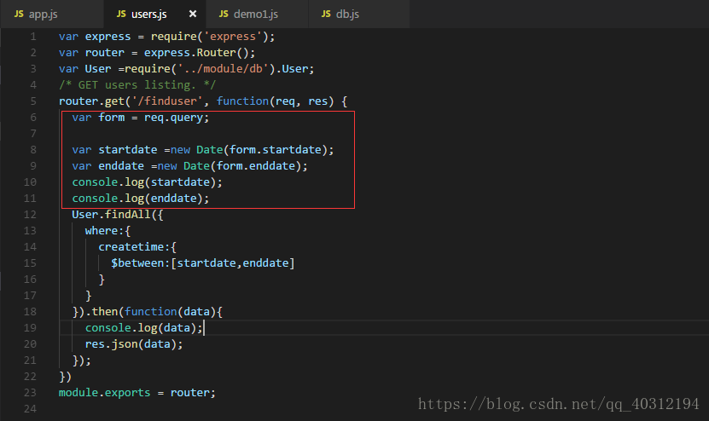Click createtime key on line 14
This screenshot has height=421, width=709.
click(x=133, y=247)
